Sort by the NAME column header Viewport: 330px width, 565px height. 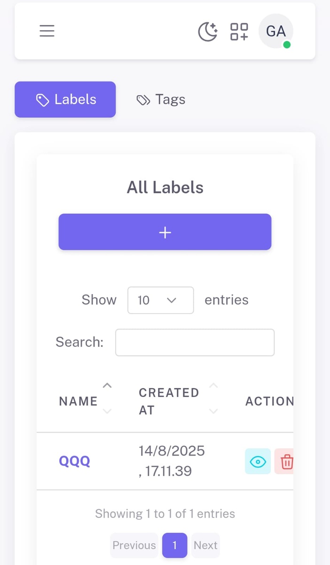[x=78, y=401]
